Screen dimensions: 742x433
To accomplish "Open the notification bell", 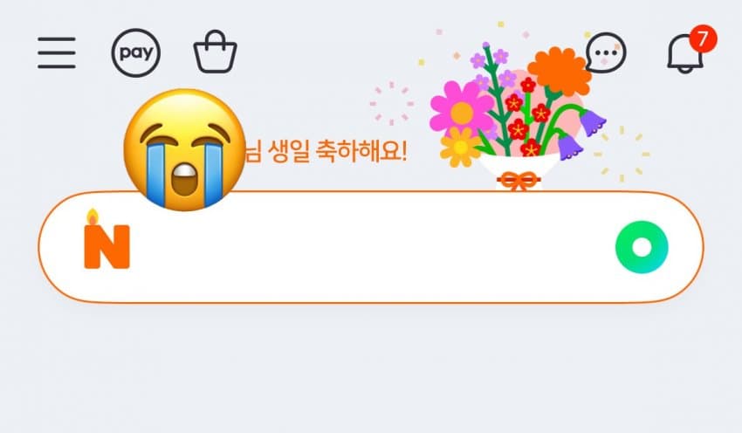I will [685, 53].
